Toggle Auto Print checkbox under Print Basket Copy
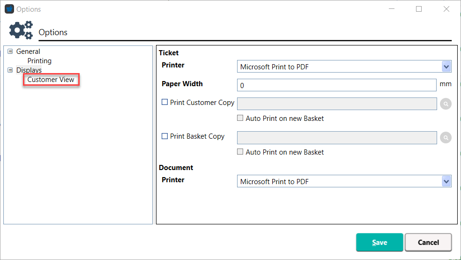The height and width of the screenshot is (260, 461). point(240,152)
